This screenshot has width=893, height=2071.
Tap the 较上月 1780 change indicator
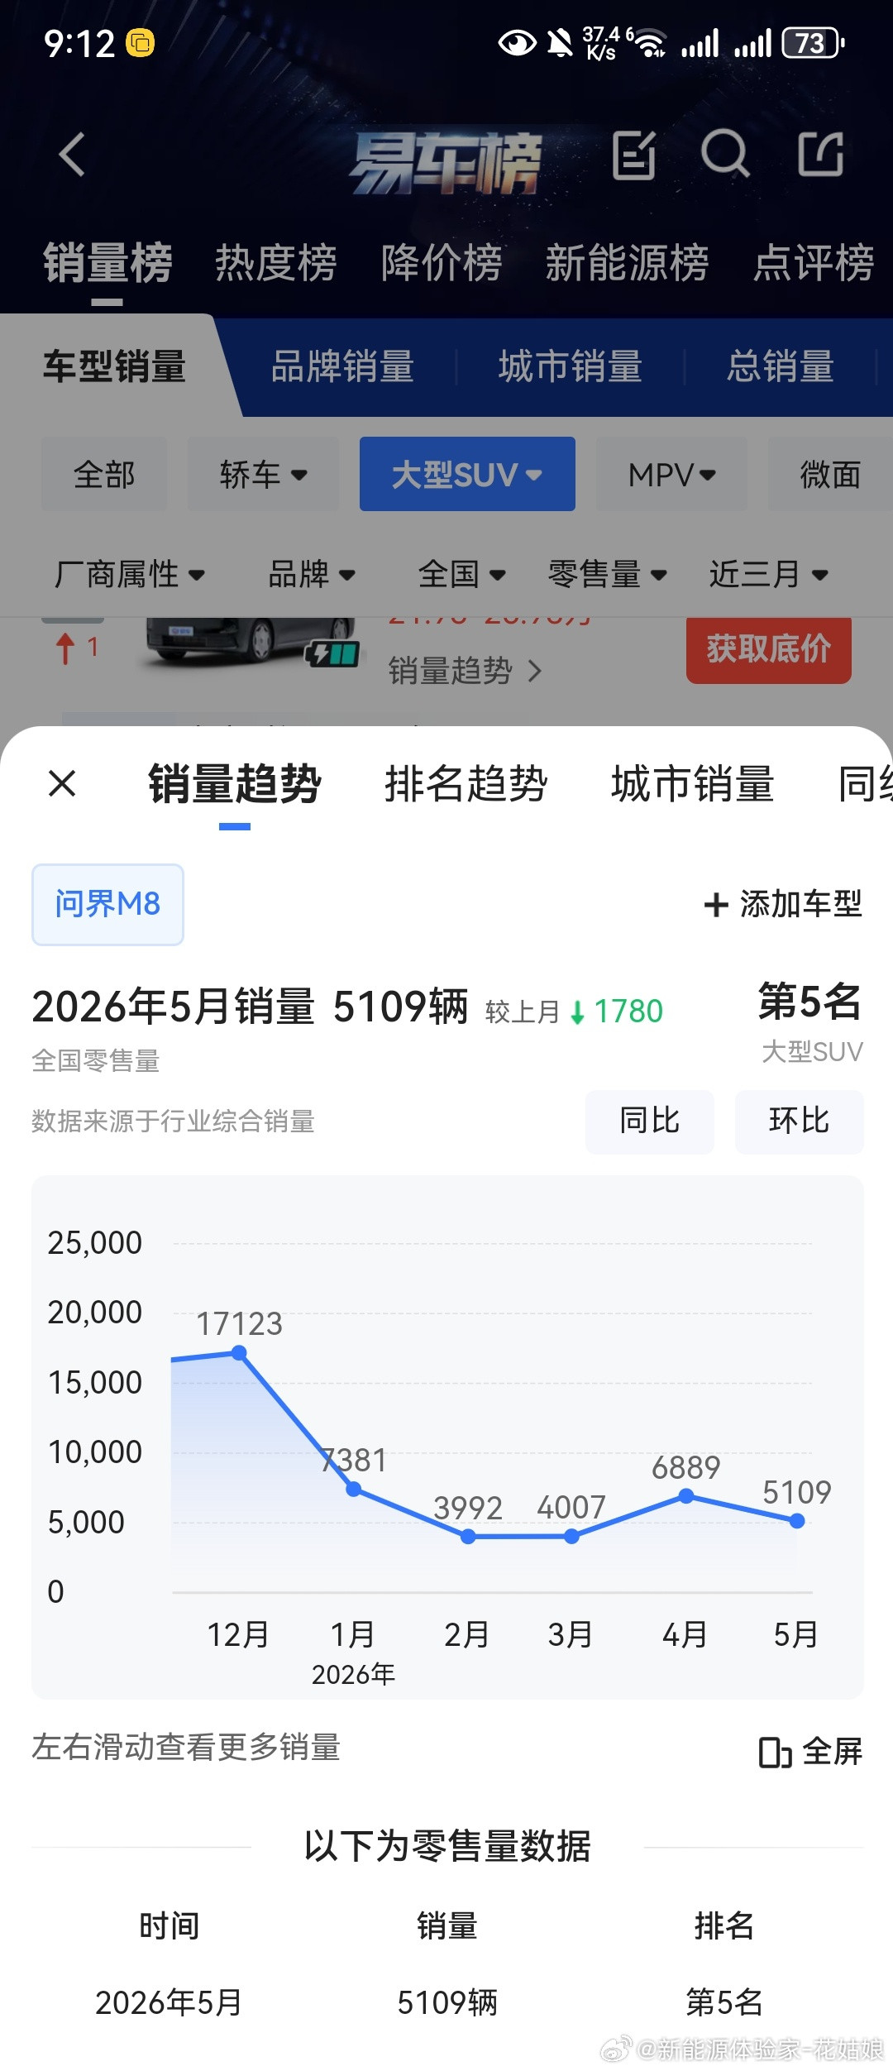click(574, 1012)
